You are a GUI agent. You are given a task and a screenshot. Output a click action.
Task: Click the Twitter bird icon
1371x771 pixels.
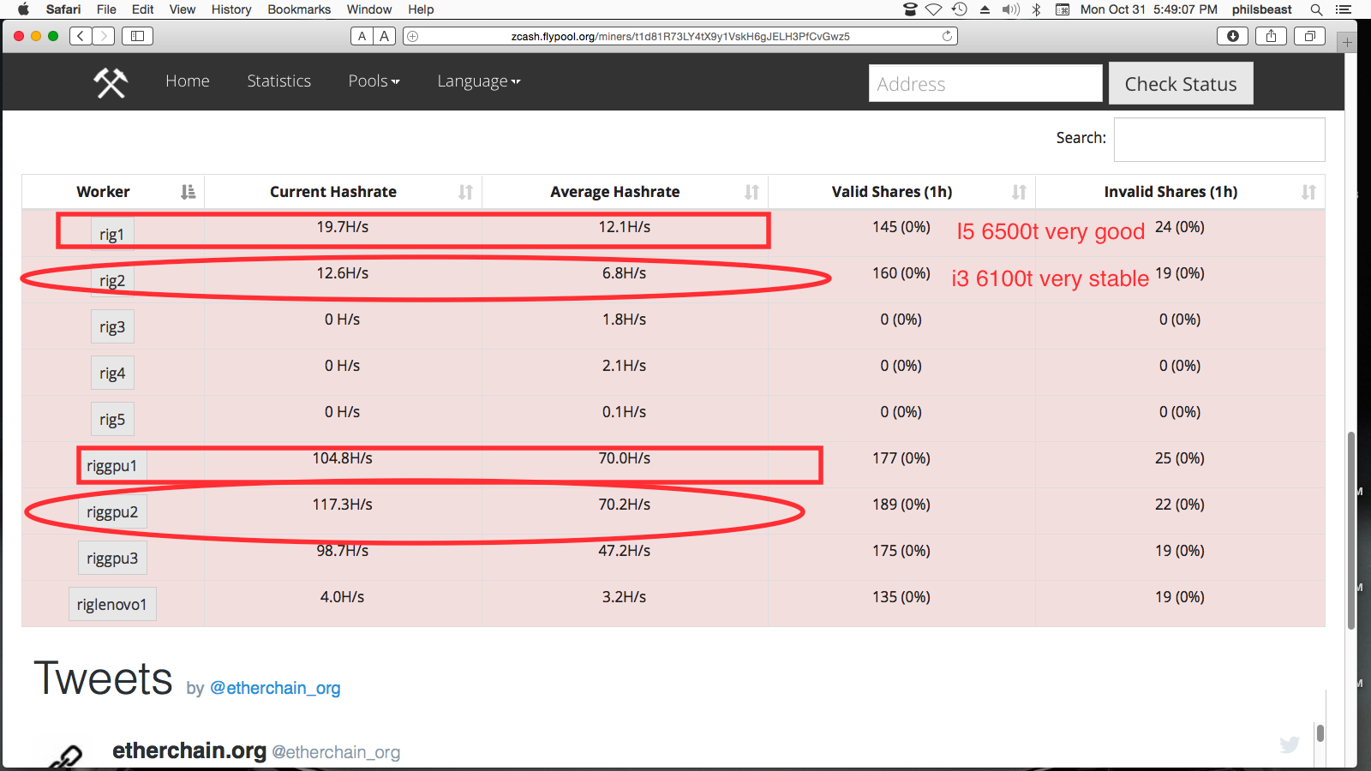click(1290, 744)
